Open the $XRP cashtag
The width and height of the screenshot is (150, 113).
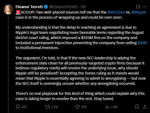click(x=142, y=43)
